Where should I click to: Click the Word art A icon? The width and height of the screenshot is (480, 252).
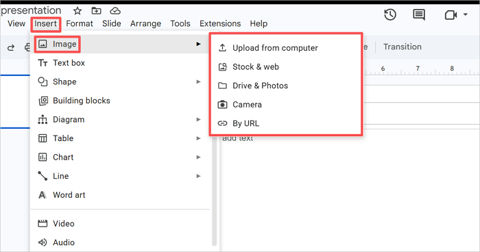tap(43, 195)
